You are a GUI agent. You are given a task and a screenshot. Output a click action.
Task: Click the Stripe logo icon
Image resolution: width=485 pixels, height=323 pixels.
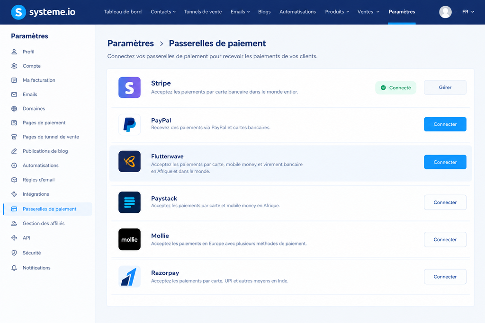point(129,87)
